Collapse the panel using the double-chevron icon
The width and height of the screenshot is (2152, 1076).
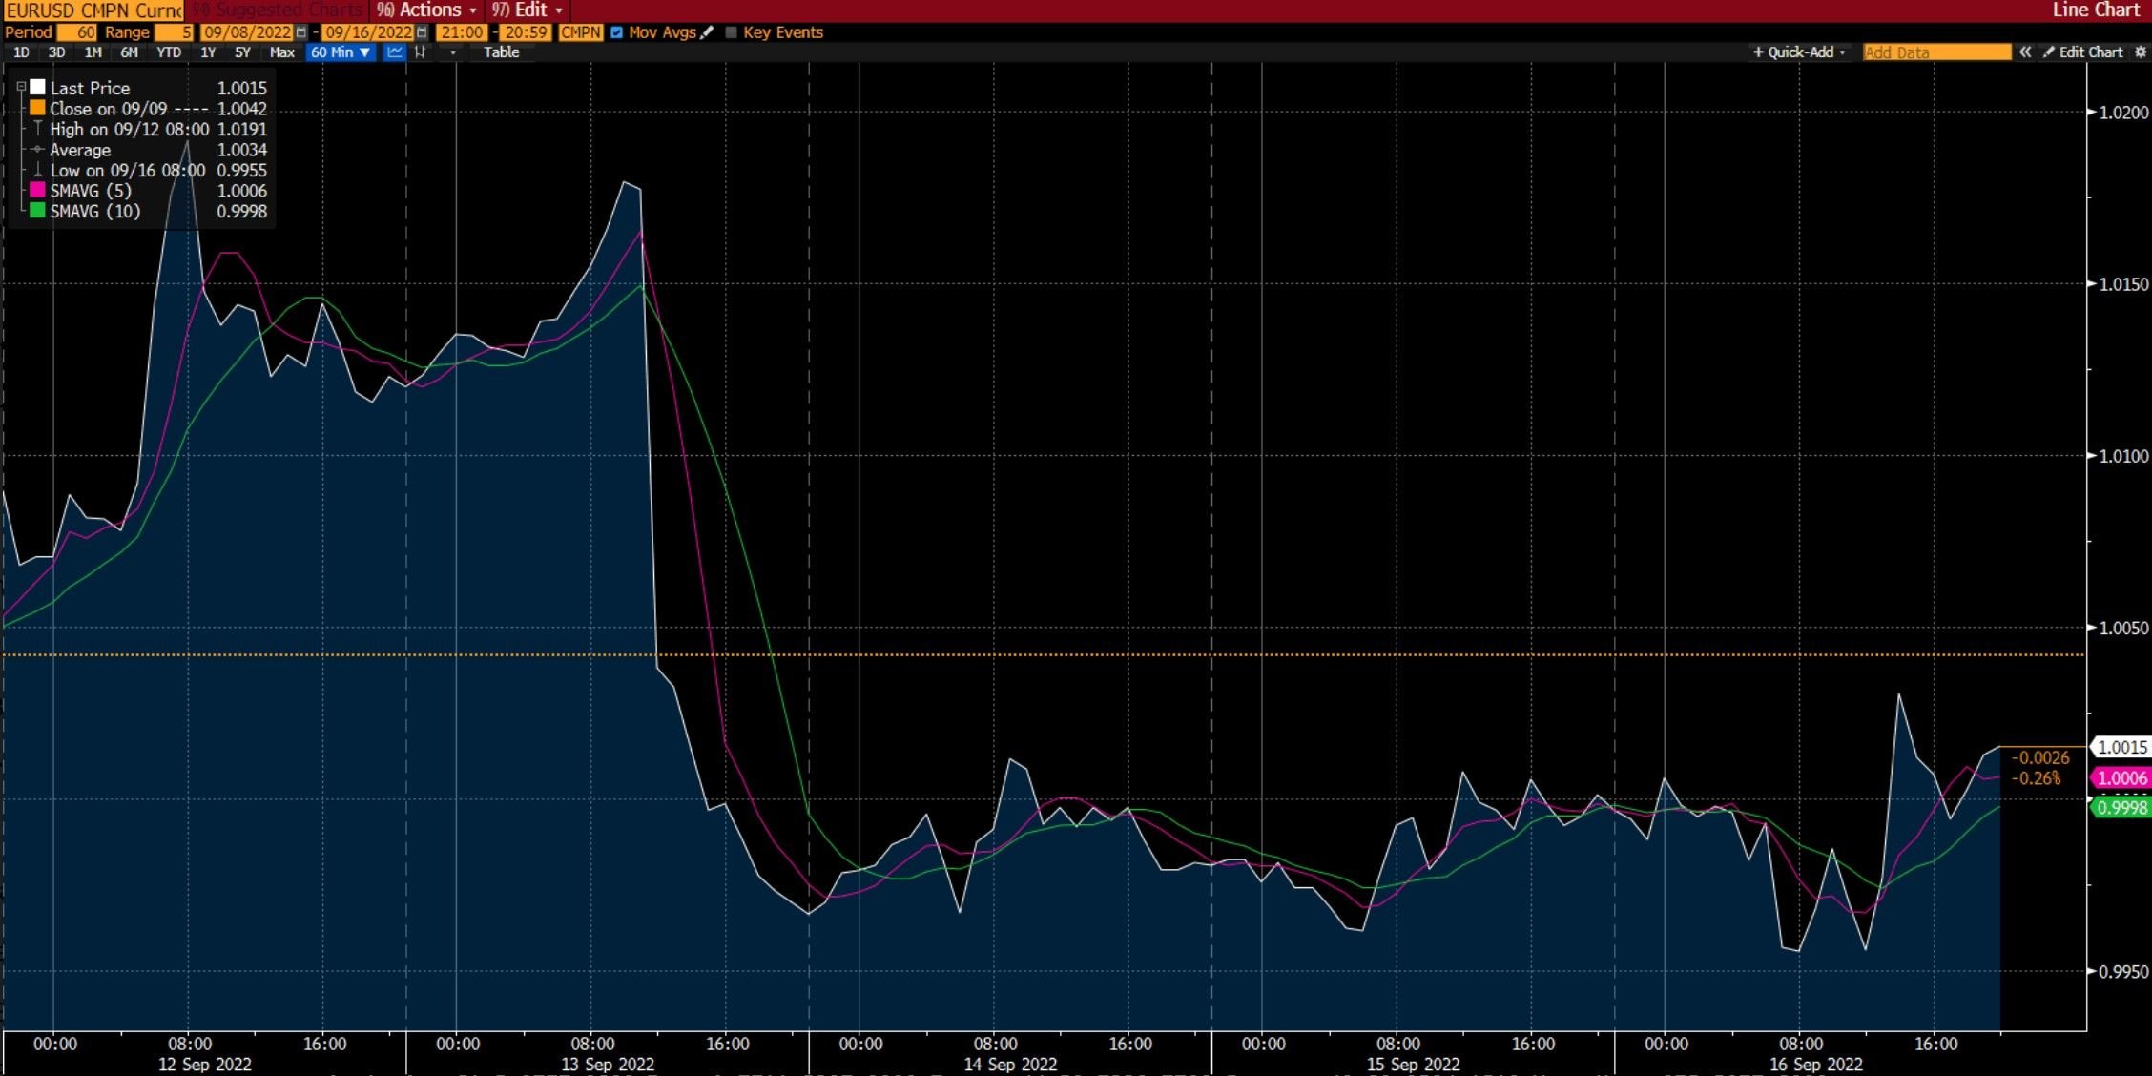tap(2024, 52)
